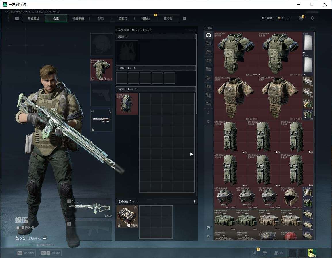Click the help question mark beside 口袋
The image size is (332, 258).
click(134, 68)
